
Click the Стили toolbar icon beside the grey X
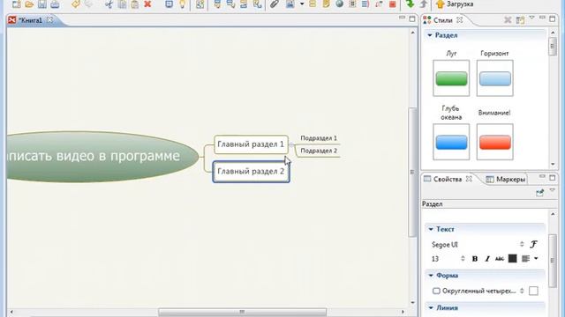click(x=520, y=20)
